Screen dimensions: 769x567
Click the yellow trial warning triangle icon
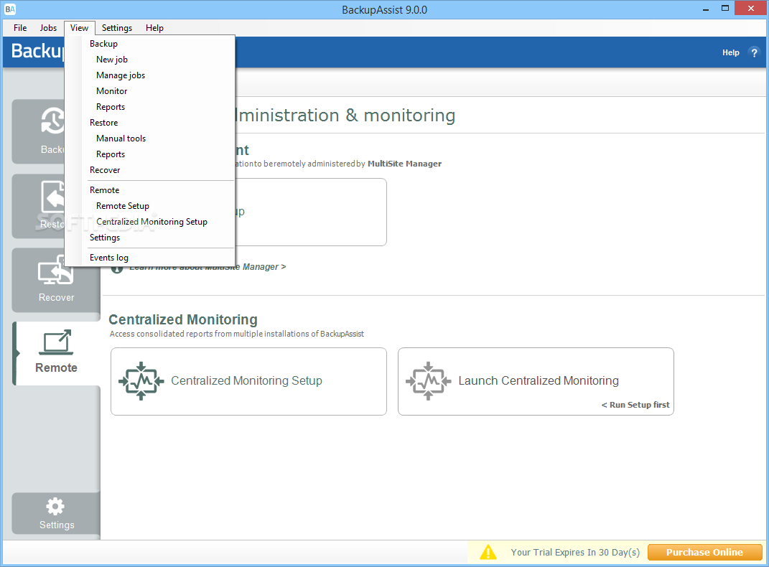point(488,553)
